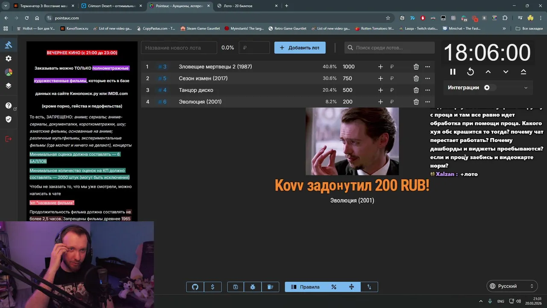
Task: Switch to the Crimson Desert browser tab
Action: pyautogui.click(x=112, y=6)
